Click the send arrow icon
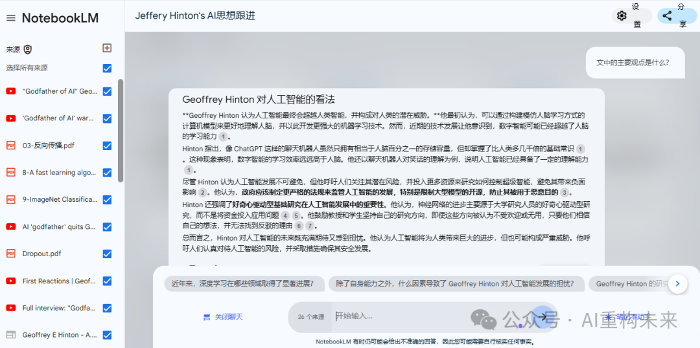 tap(542, 317)
